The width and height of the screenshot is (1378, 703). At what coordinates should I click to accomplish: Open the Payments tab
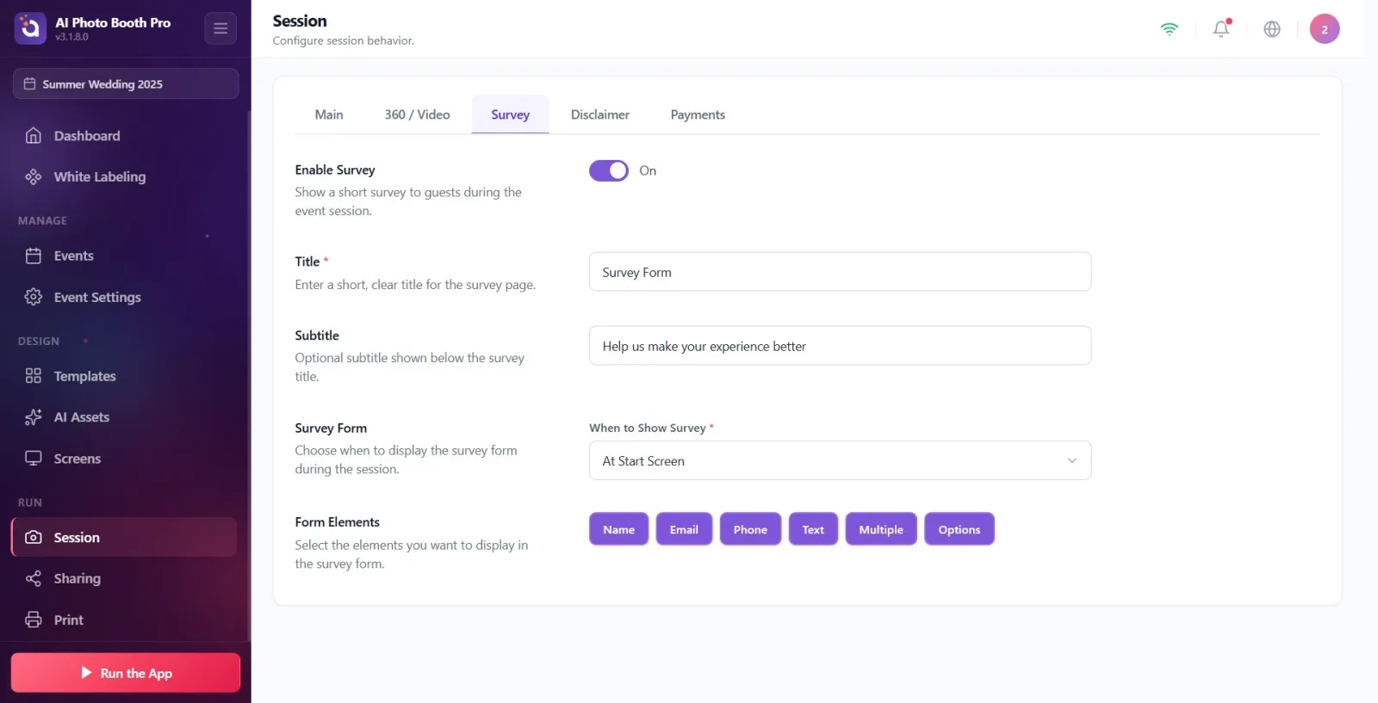coord(698,114)
